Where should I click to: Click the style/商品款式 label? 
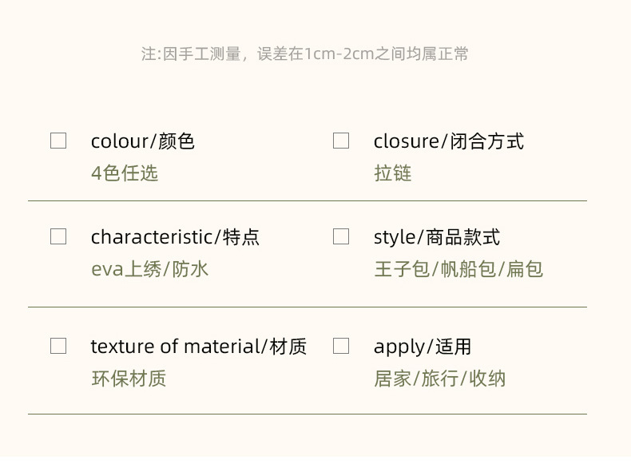436,237
